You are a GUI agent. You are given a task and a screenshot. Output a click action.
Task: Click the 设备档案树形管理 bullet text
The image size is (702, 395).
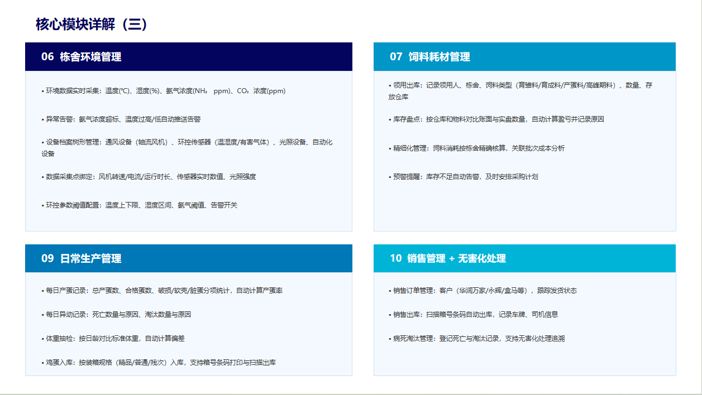[187, 148]
